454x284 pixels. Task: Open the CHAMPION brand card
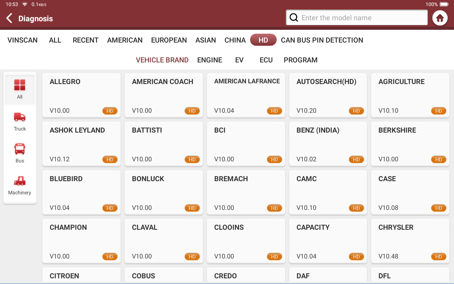[81, 241]
